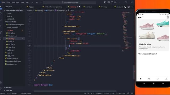The image size is (170, 95).
Task: Expand the assets folder
Action: pos(14,16)
